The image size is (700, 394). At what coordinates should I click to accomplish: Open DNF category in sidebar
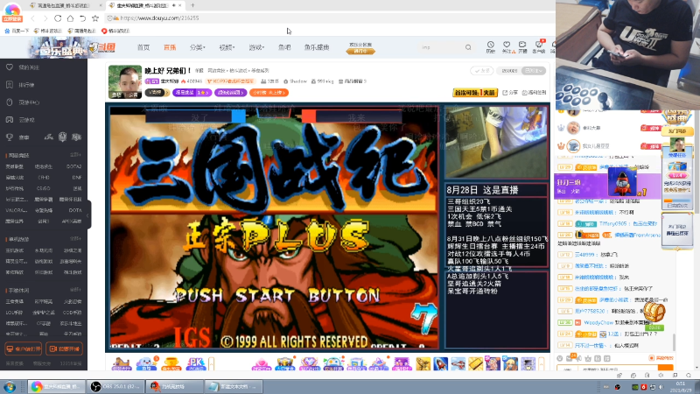pos(77,178)
